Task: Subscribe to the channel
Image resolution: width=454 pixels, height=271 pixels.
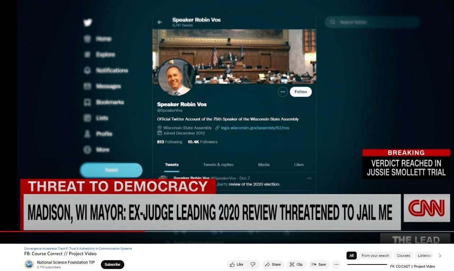Action: pos(112,264)
